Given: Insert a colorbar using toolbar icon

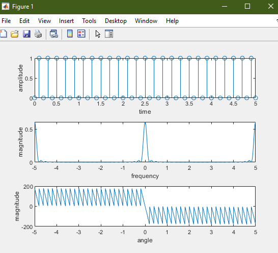Looking at the screenshot, I should (x=70, y=34).
